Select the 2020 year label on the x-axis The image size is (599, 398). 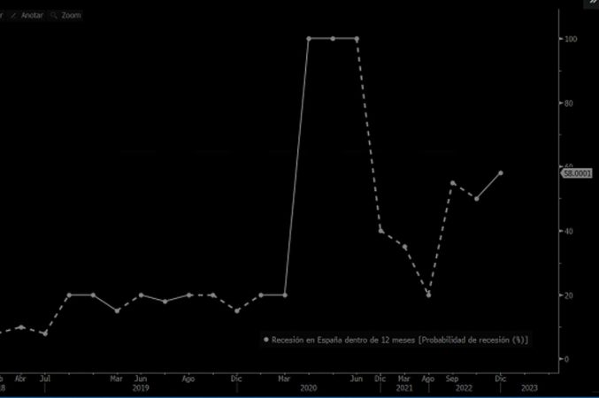tap(308, 387)
